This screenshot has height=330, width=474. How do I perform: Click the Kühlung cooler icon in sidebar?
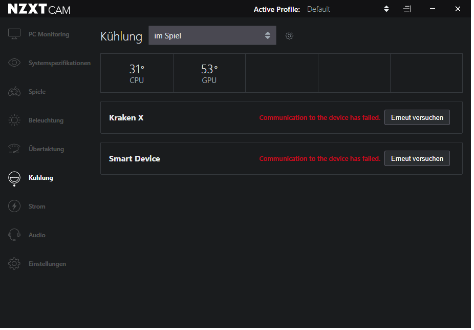pos(14,178)
